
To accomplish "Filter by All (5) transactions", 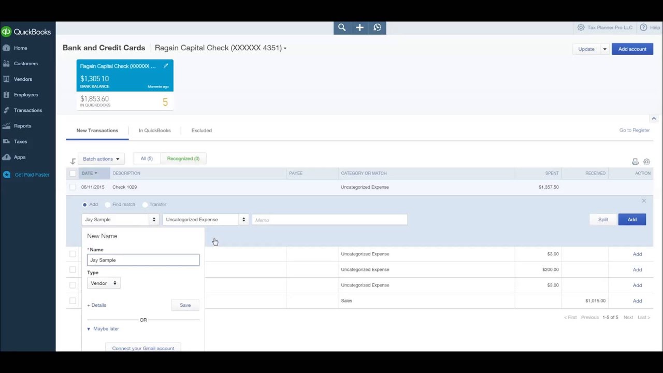I will 147,159.
